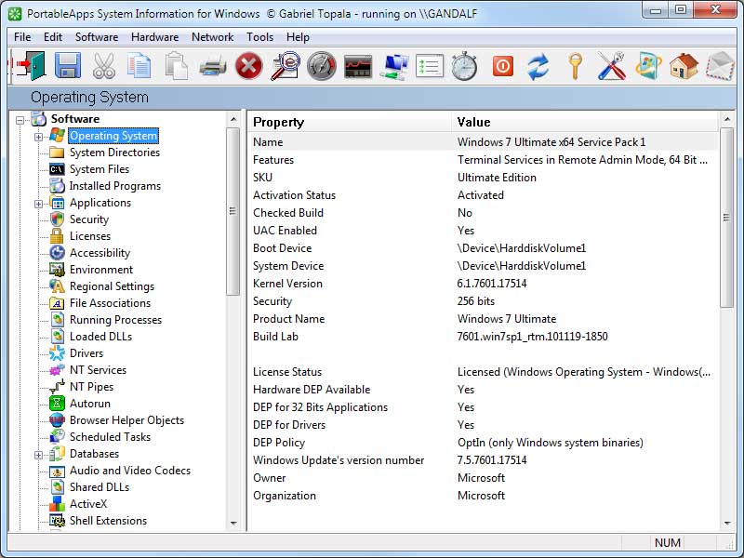Click the magnifying glass search icon
The image size is (744, 558).
pos(285,66)
